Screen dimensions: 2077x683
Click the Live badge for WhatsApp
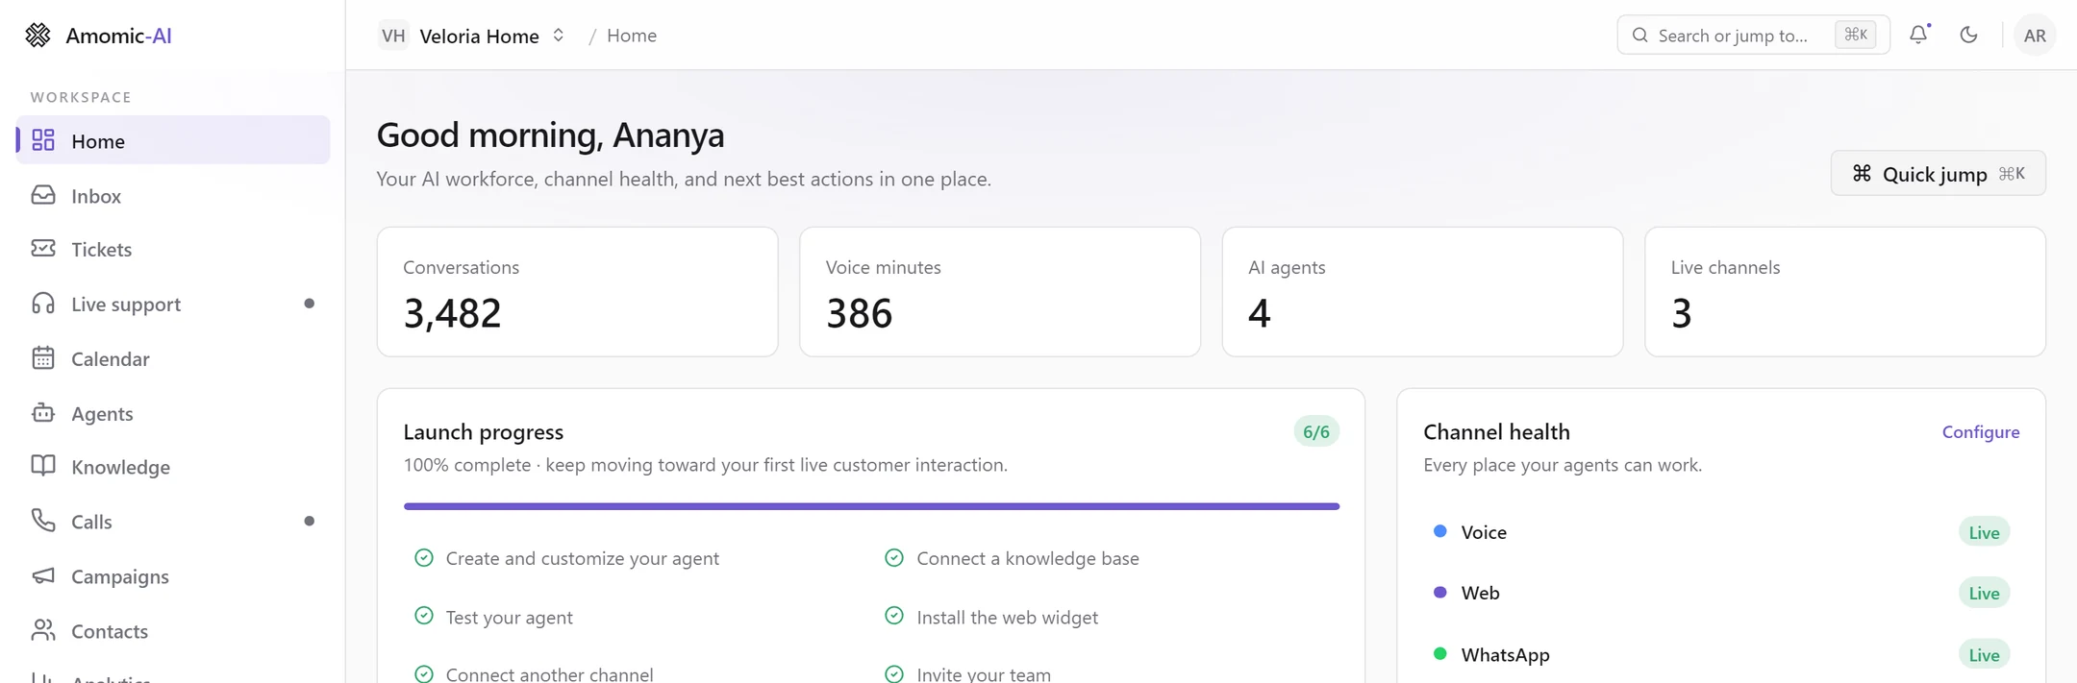[1984, 655]
